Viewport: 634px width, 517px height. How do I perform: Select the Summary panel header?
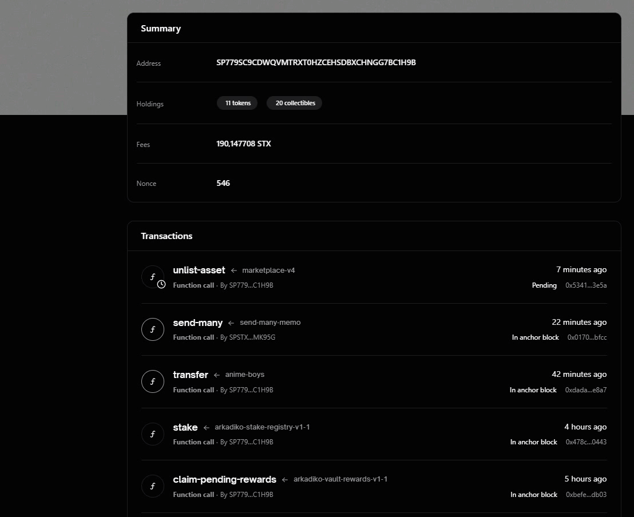(x=161, y=28)
